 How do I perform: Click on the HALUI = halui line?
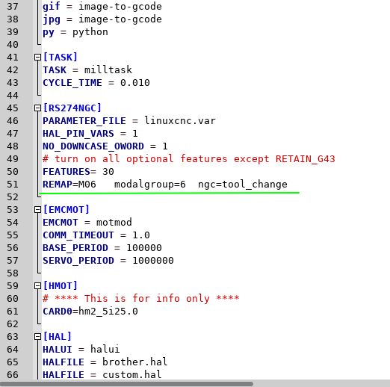point(81,350)
